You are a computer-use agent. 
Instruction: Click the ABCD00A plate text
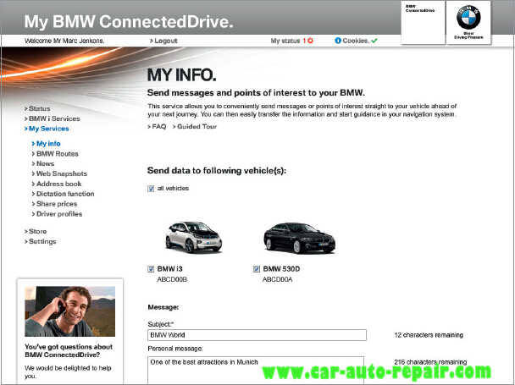(278, 279)
